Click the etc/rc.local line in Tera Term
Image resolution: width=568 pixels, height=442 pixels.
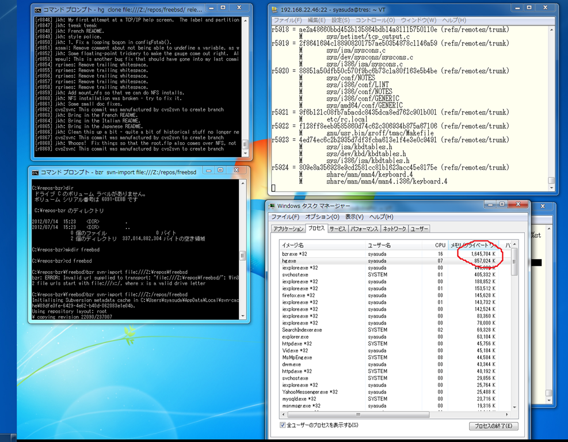pyautogui.click(x=346, y=119)
